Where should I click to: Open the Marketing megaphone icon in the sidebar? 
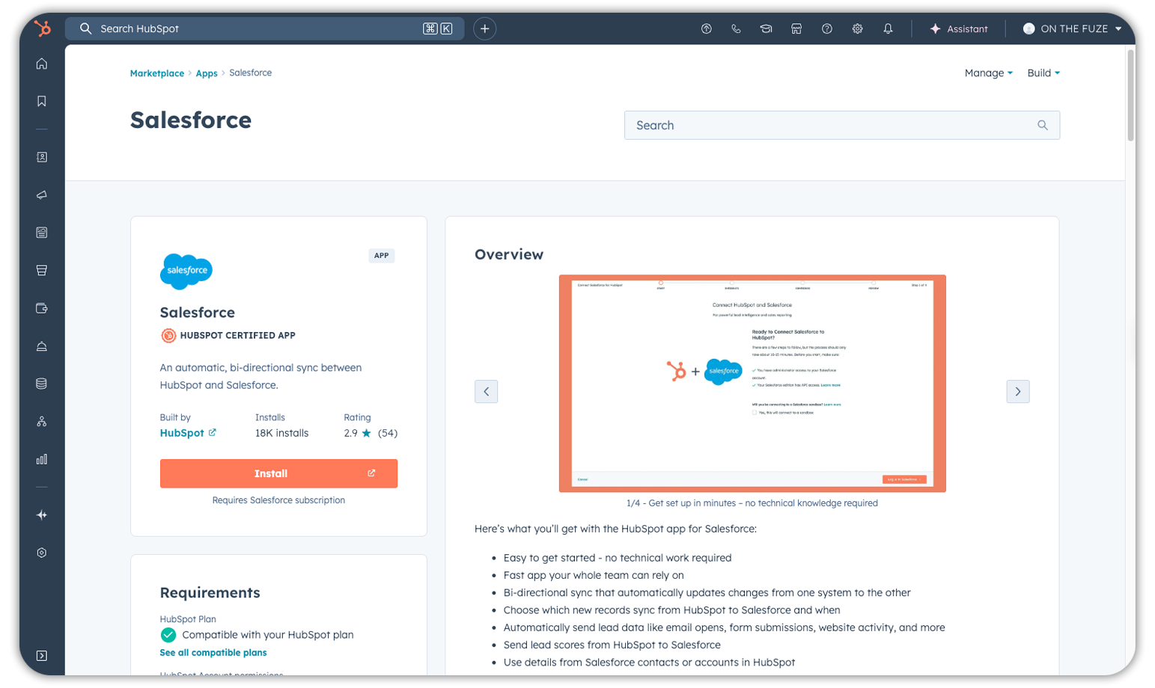[x=41, y=194]
